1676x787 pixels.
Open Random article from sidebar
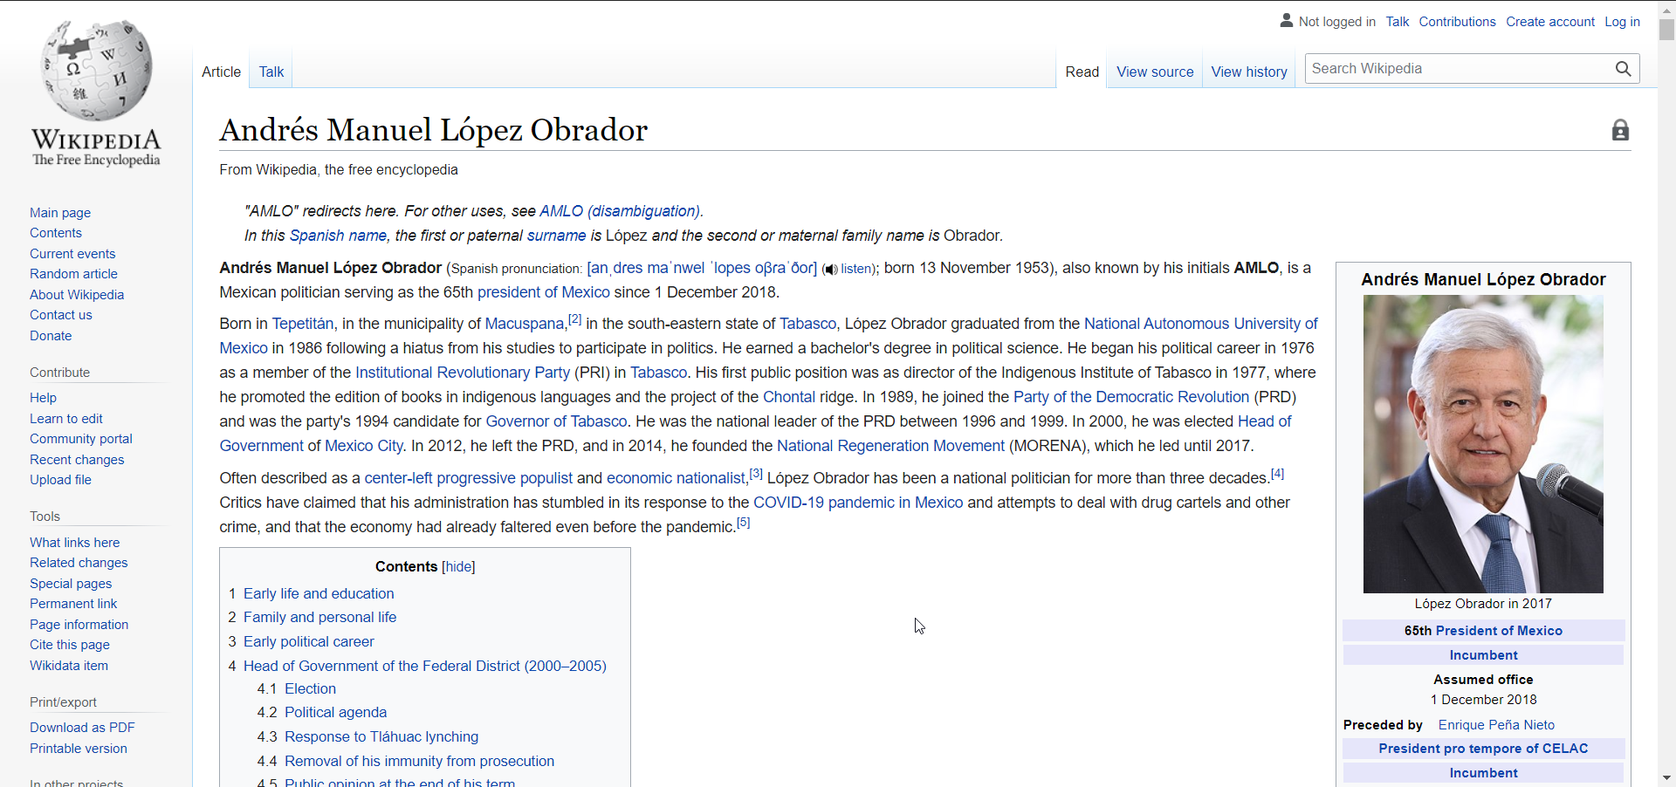tap(73, 274)
